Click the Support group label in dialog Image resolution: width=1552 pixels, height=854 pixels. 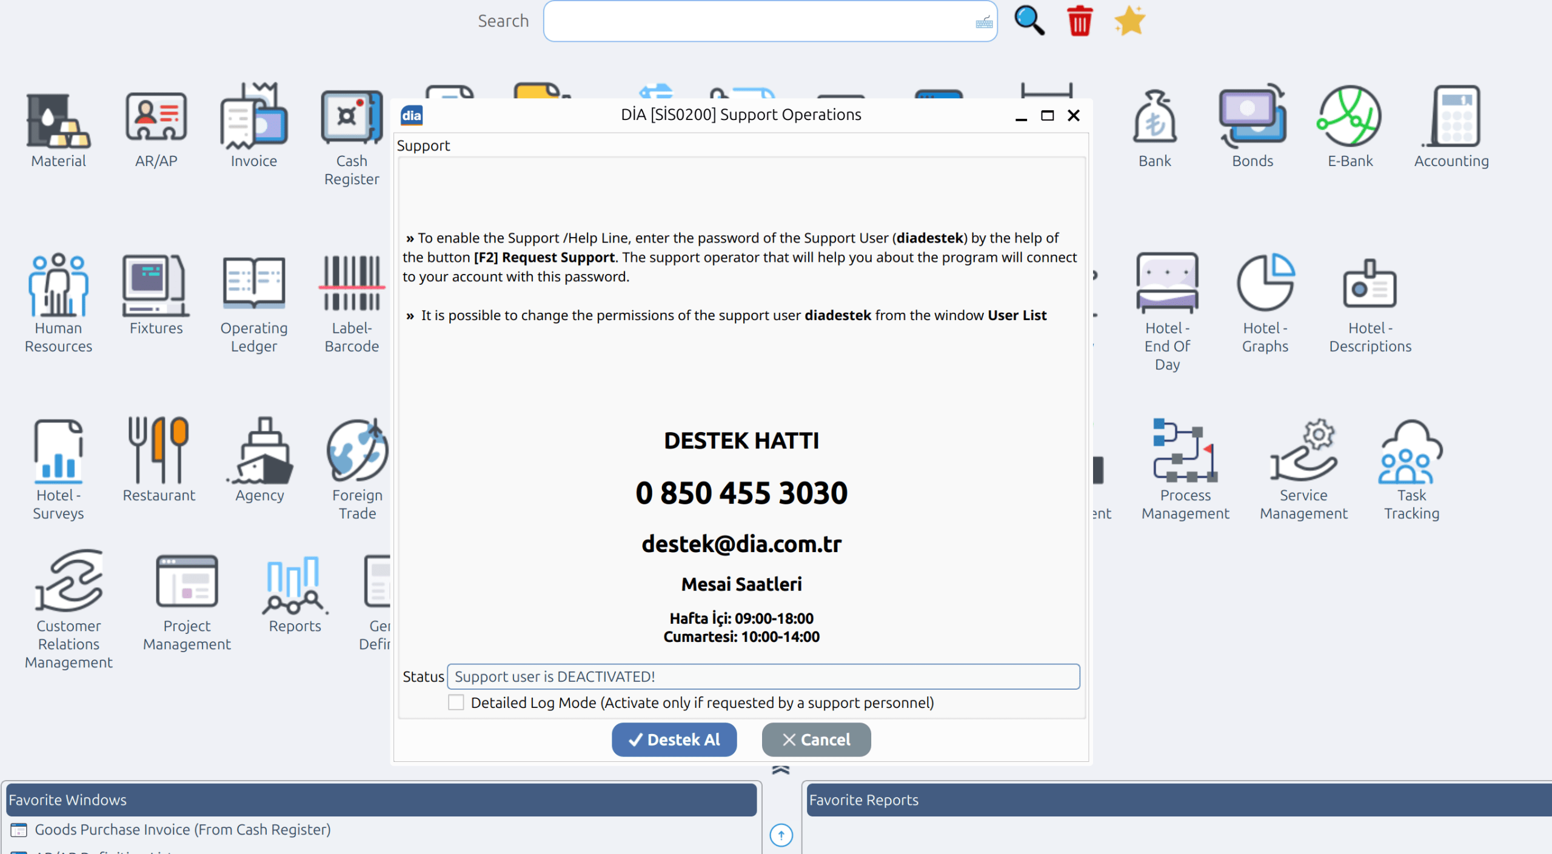(423, 145)
